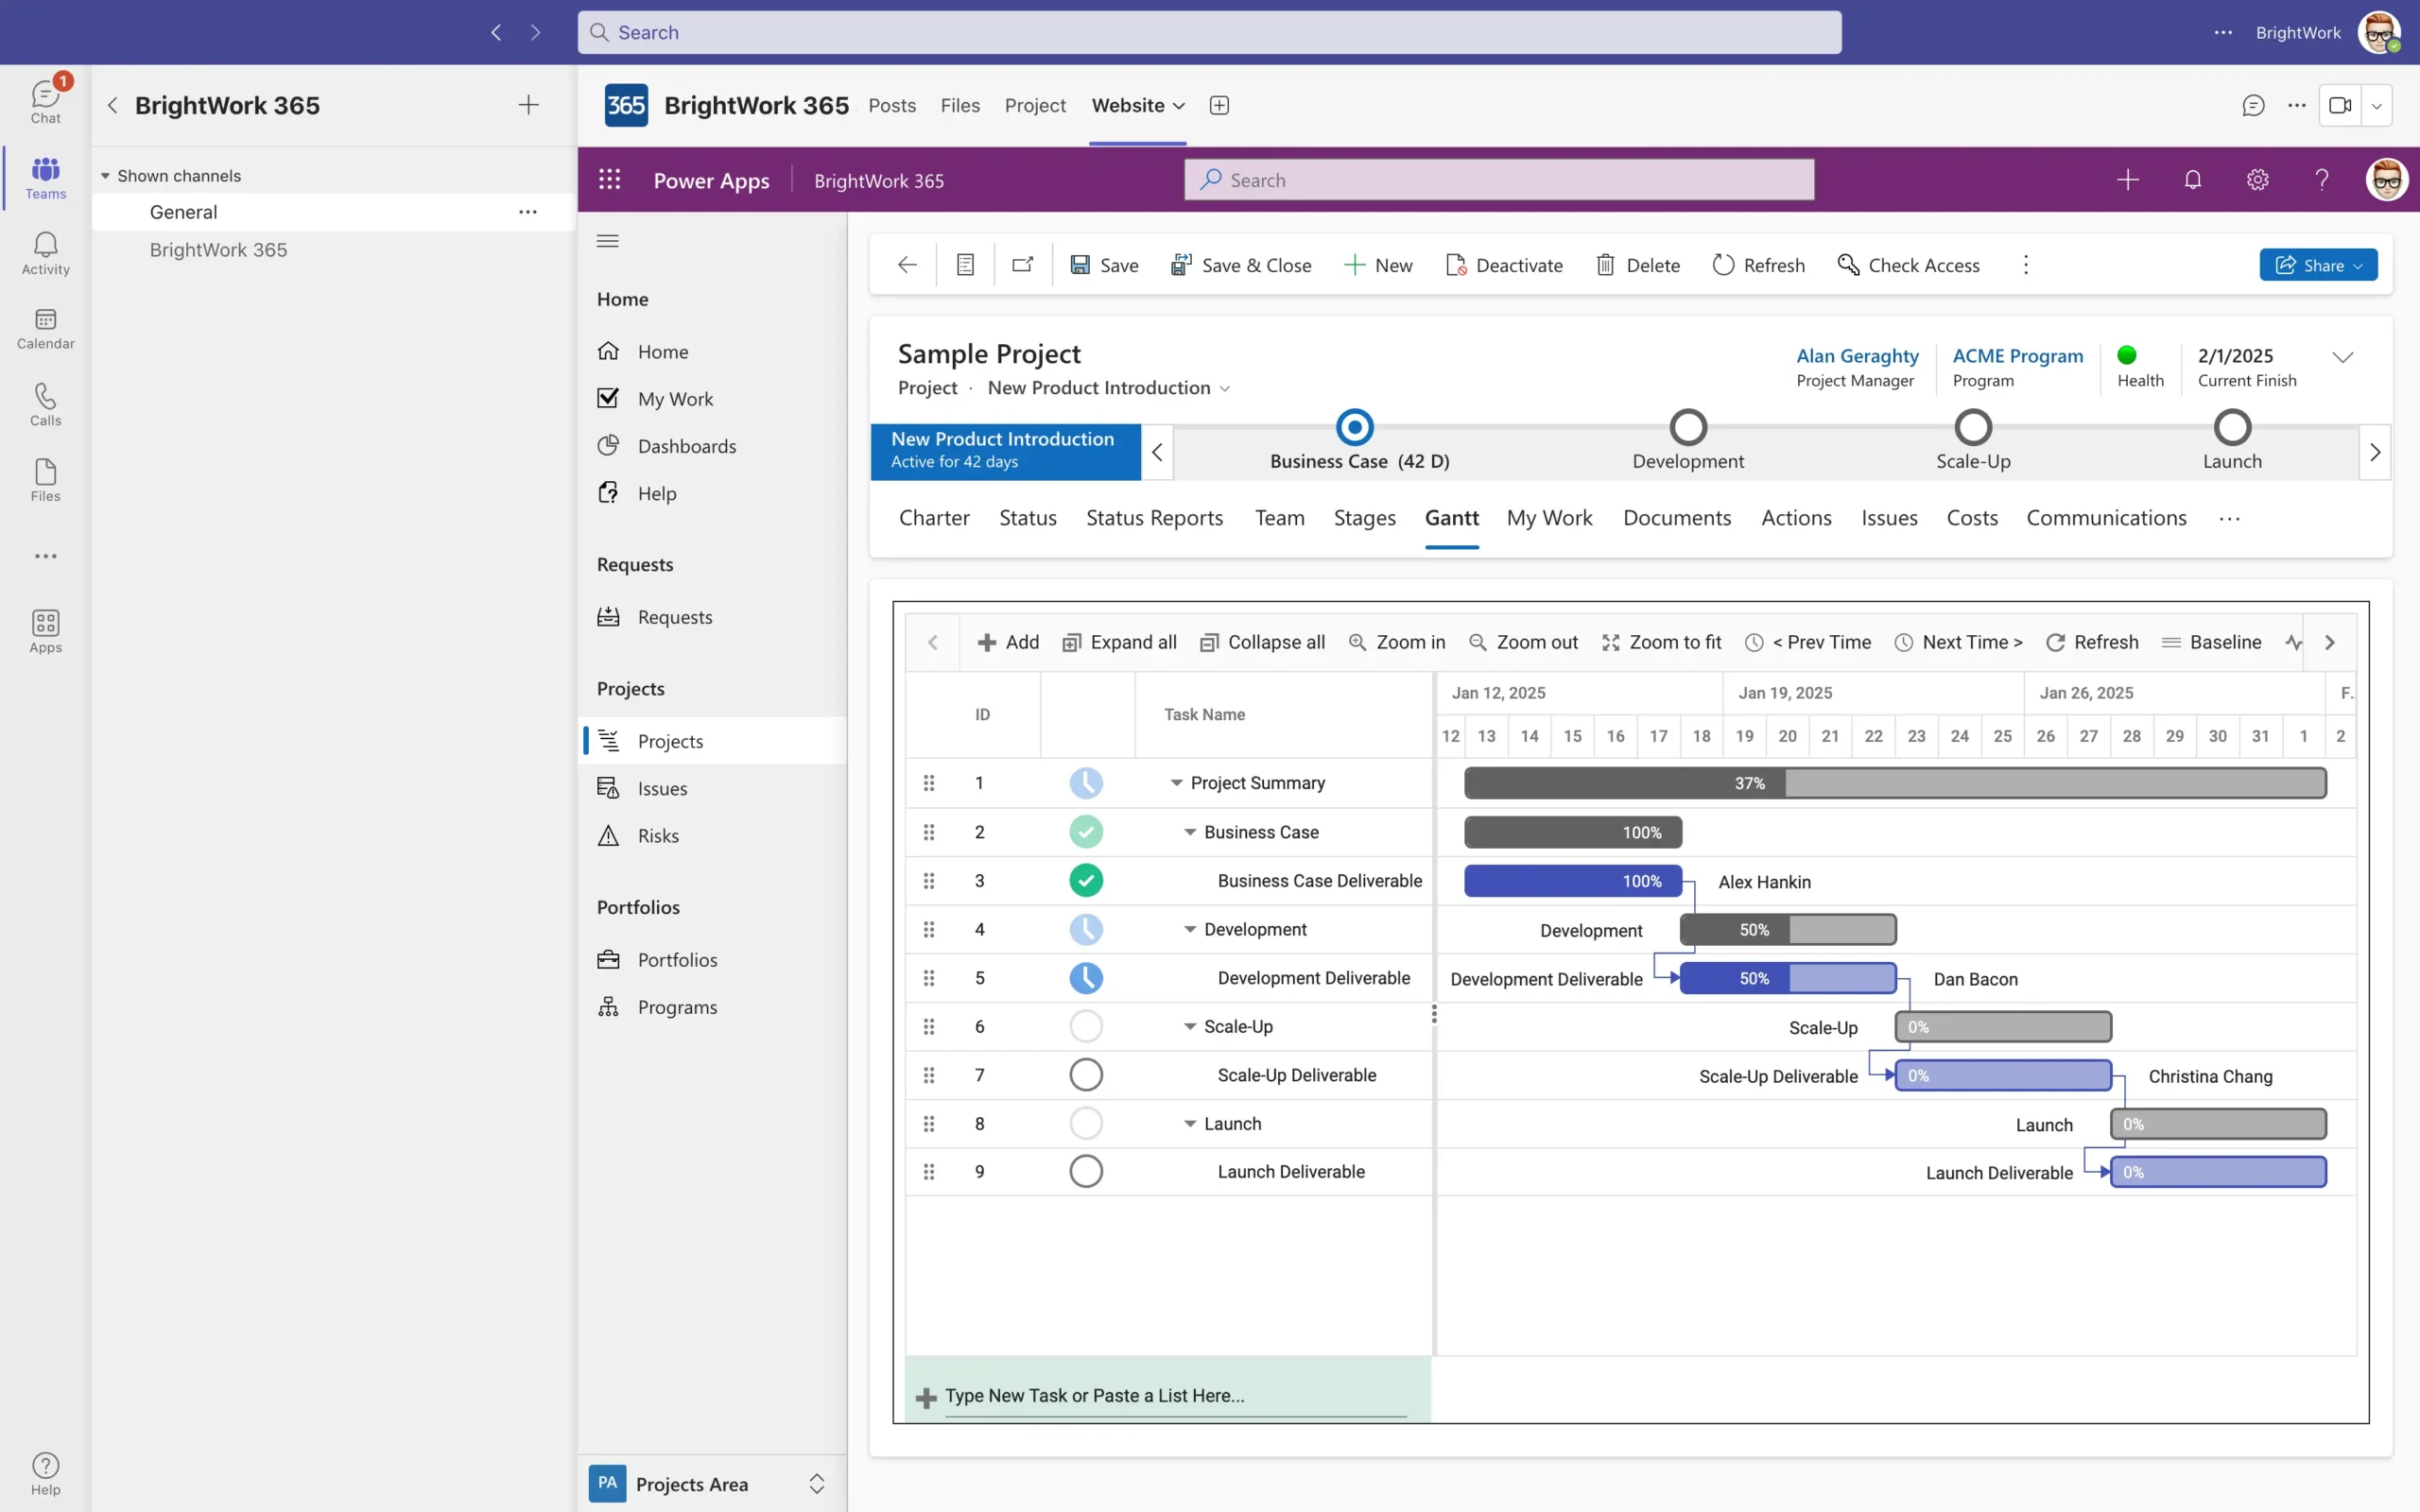
Task: Click the Zoom to fit icon
Action: pos(1610,642)
